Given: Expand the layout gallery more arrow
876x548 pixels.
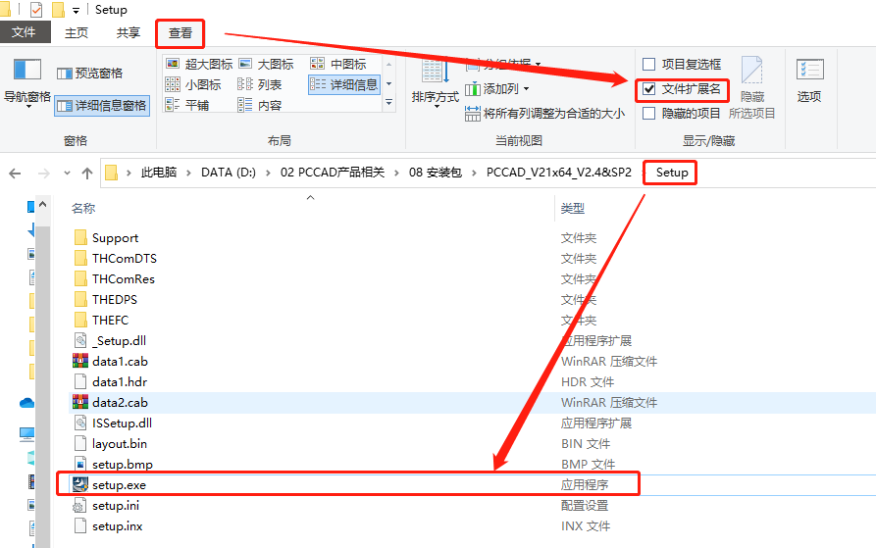Looking at the screenshot, I should point(389,101).
